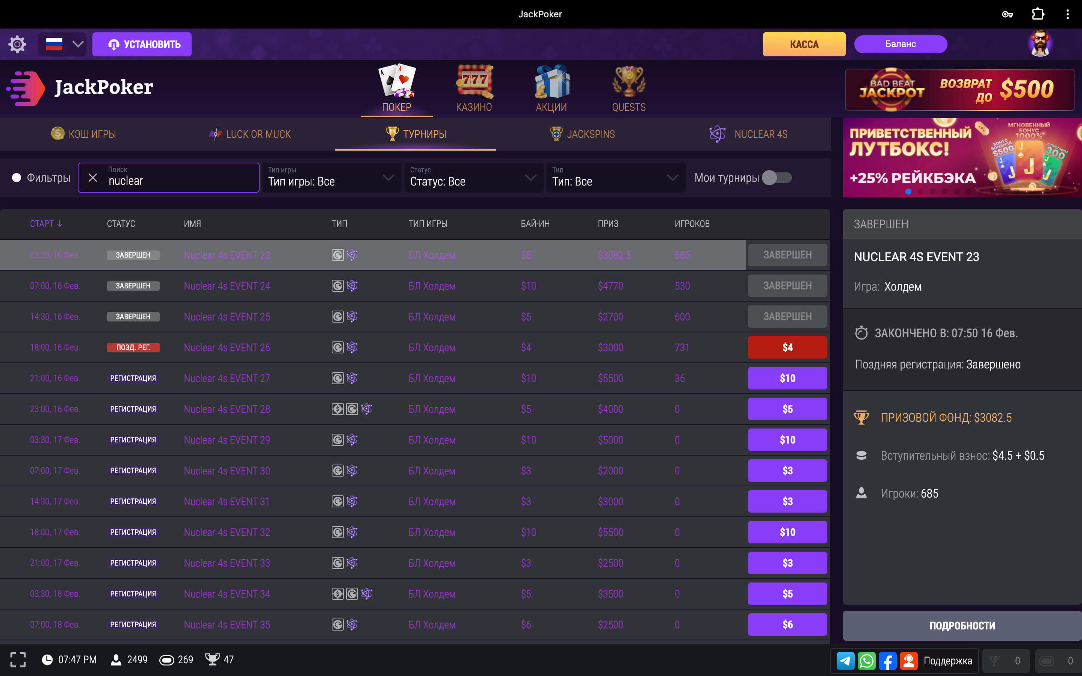This screenshot has width=1082, height=676.
Task: Toggle the Фильтры radio button
Action: tap(17, 178)
